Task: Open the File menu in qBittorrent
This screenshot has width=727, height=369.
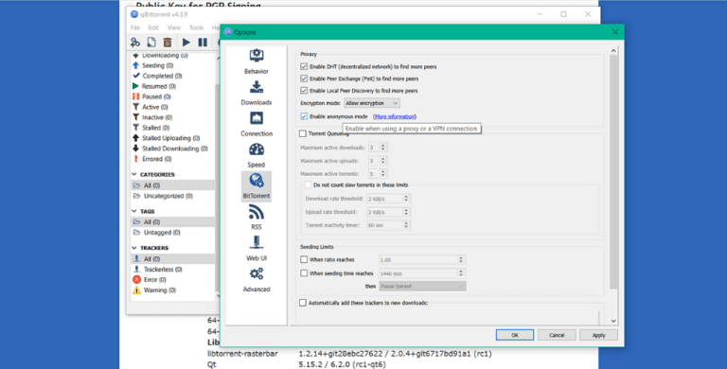Action: (135, 27)
